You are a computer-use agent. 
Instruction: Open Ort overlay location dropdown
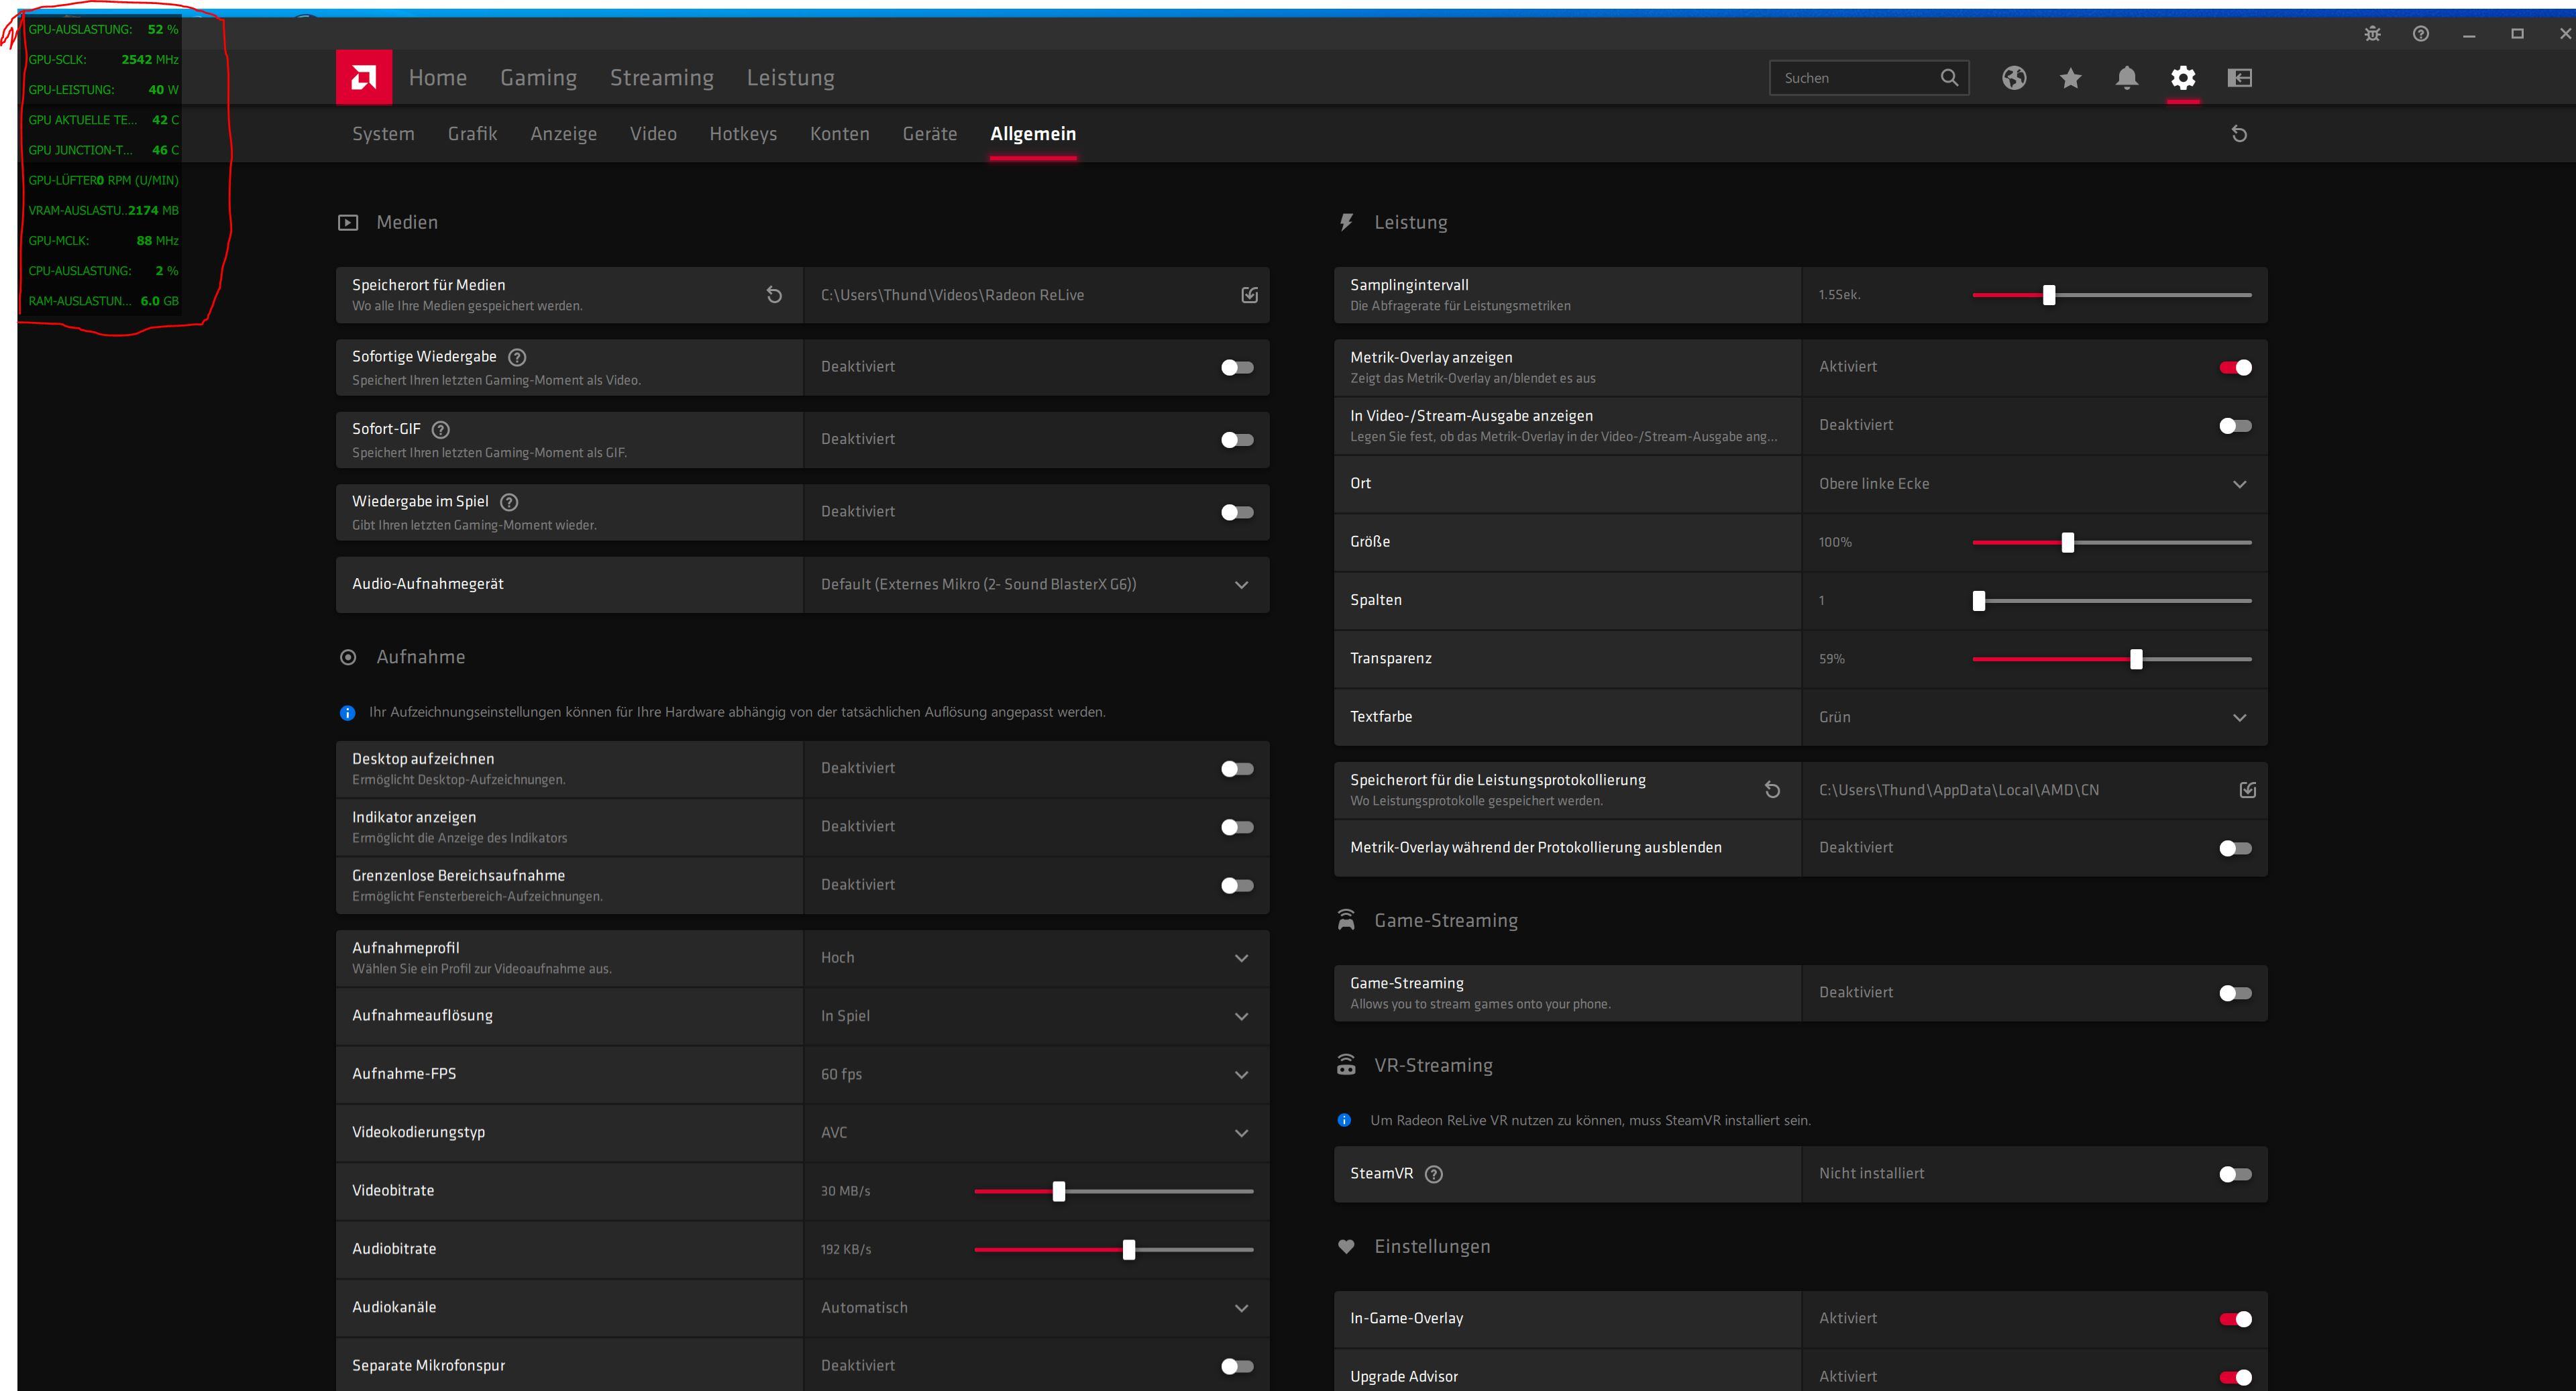[2034, 484]
